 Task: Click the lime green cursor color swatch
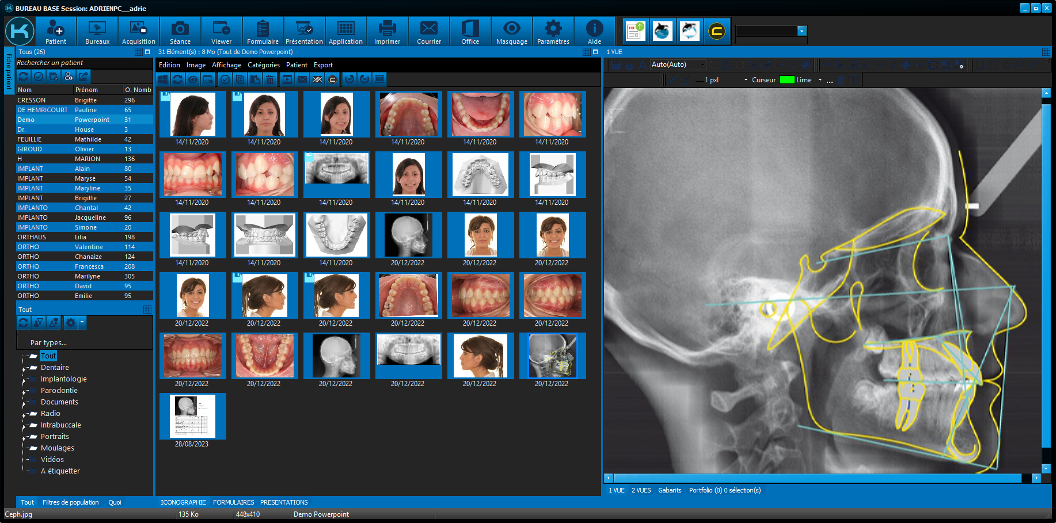[787, 80]
